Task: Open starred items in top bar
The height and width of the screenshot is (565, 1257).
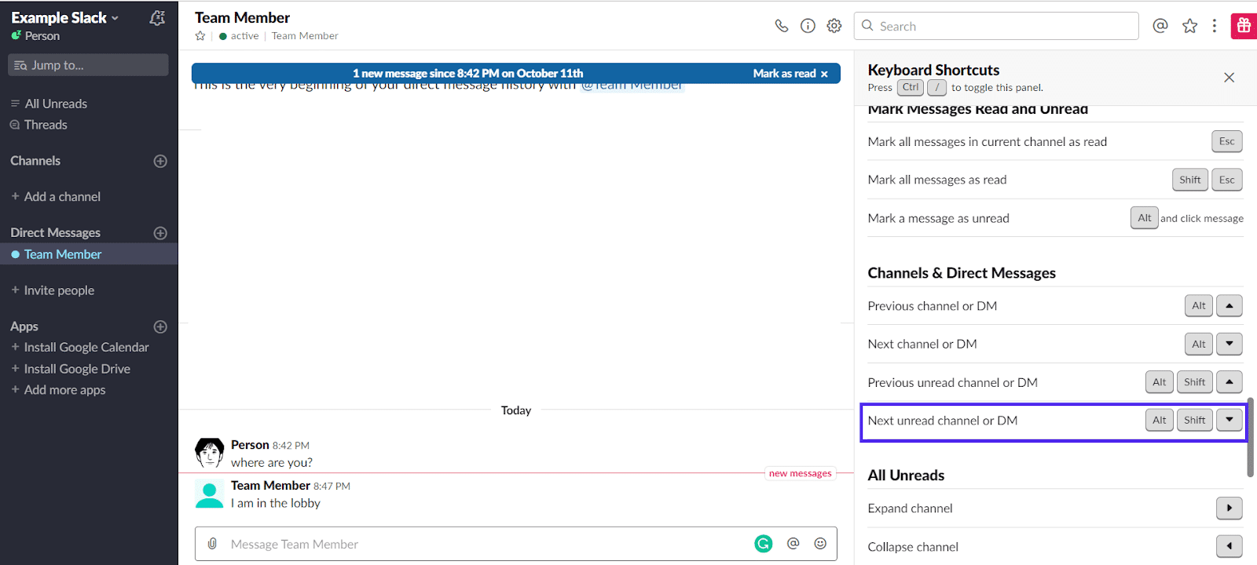Action: pos(1189,26)
